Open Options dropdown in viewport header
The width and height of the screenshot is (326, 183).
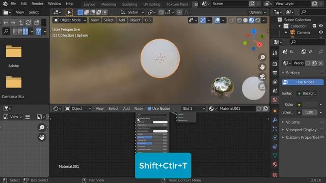257,12
